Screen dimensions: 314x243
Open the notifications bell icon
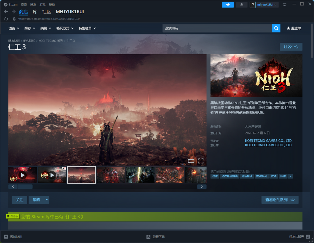(x=241, y=5)
